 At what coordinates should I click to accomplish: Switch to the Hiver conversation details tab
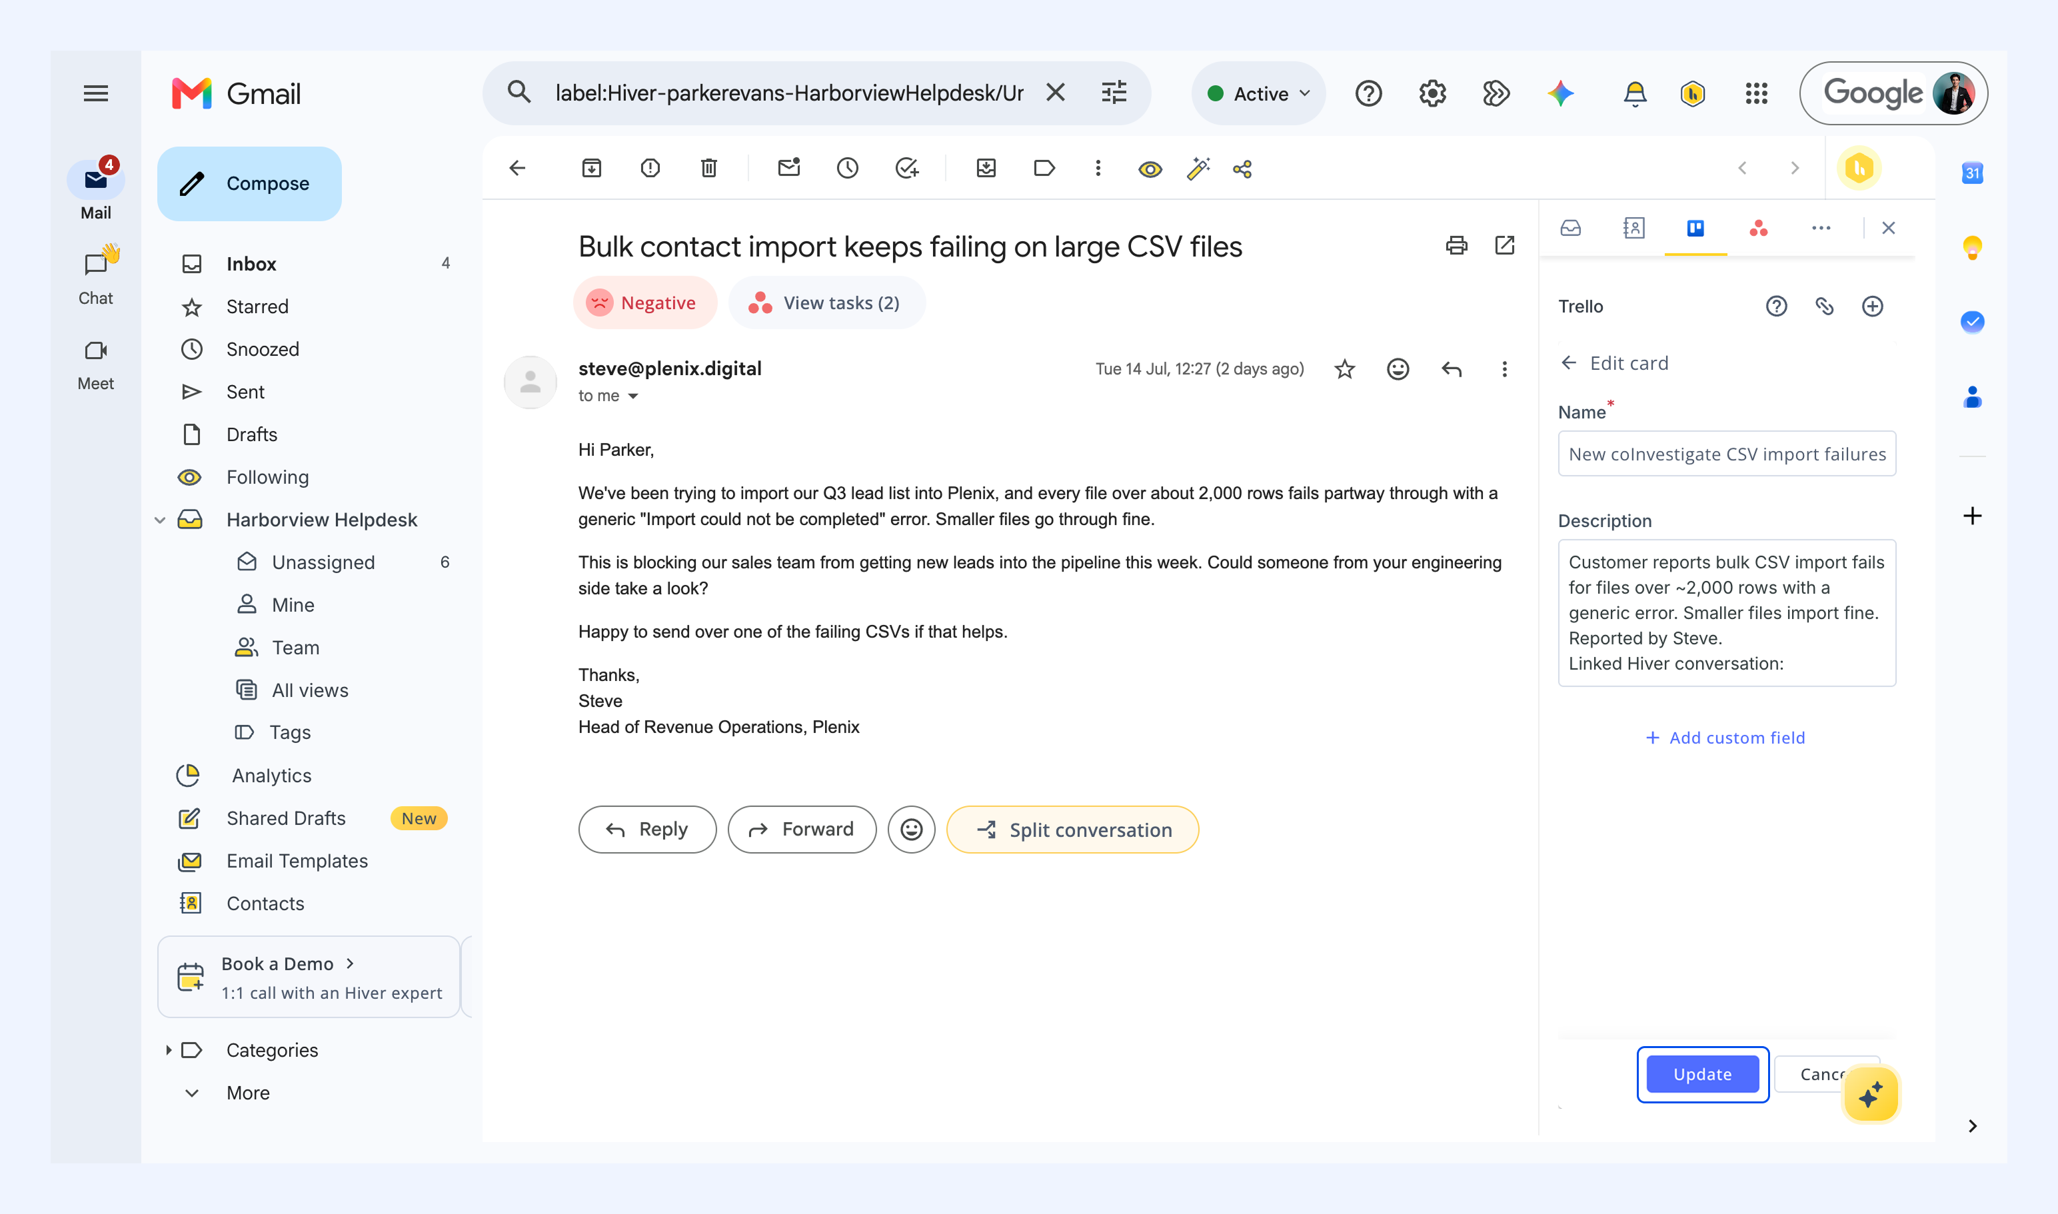1570,229
